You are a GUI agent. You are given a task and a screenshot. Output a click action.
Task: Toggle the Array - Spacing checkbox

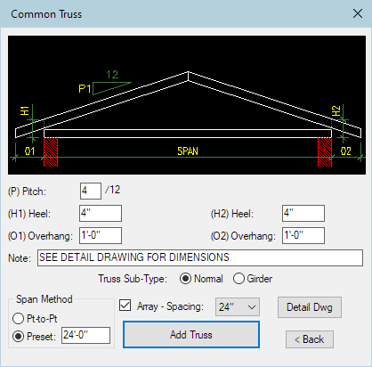coord(125,306)
